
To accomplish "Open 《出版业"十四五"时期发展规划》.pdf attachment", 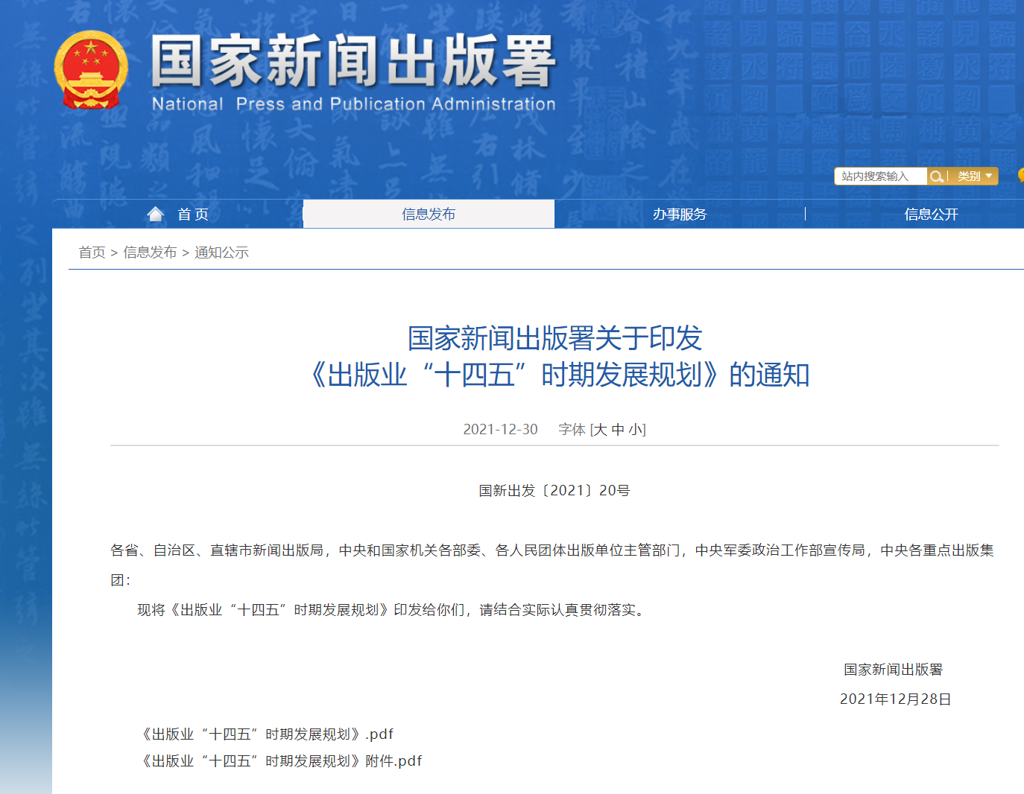I will [267, 734].
